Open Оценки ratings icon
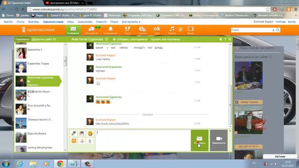The image size is (299, 168). click(142, 30)
